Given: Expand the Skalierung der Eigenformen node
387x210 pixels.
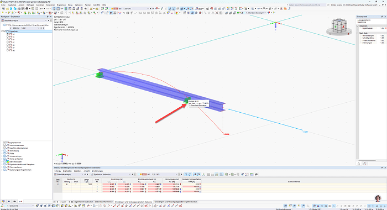Looking at the screenshot, I should [2, 170].
